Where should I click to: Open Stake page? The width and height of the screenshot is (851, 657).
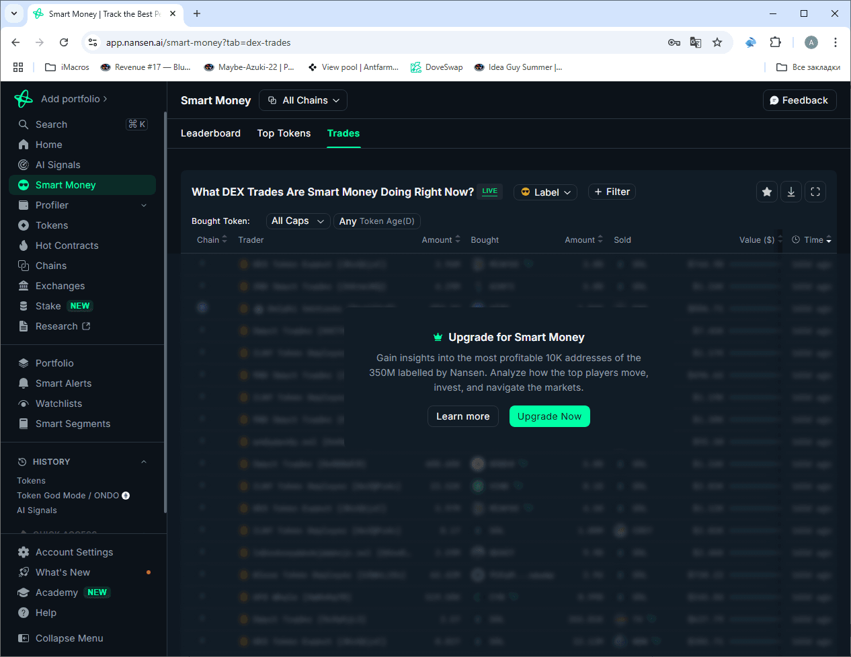[x=82, y=306]
